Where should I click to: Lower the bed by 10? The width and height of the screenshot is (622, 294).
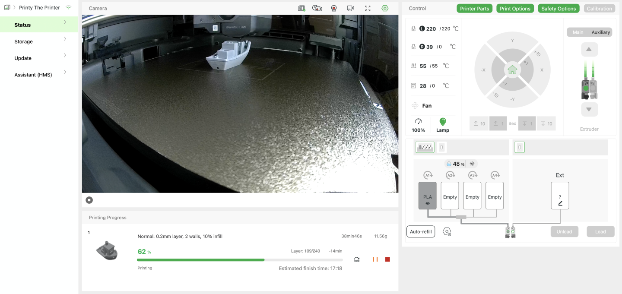coord(546,123)
